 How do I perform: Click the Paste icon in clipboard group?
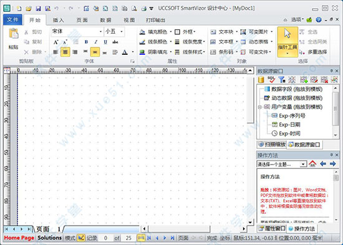[14, 34]
